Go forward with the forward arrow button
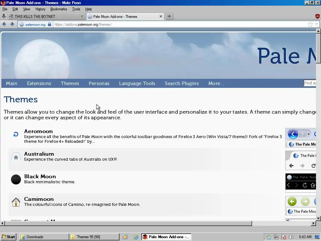321x241 pixels. tap(12, 24)
